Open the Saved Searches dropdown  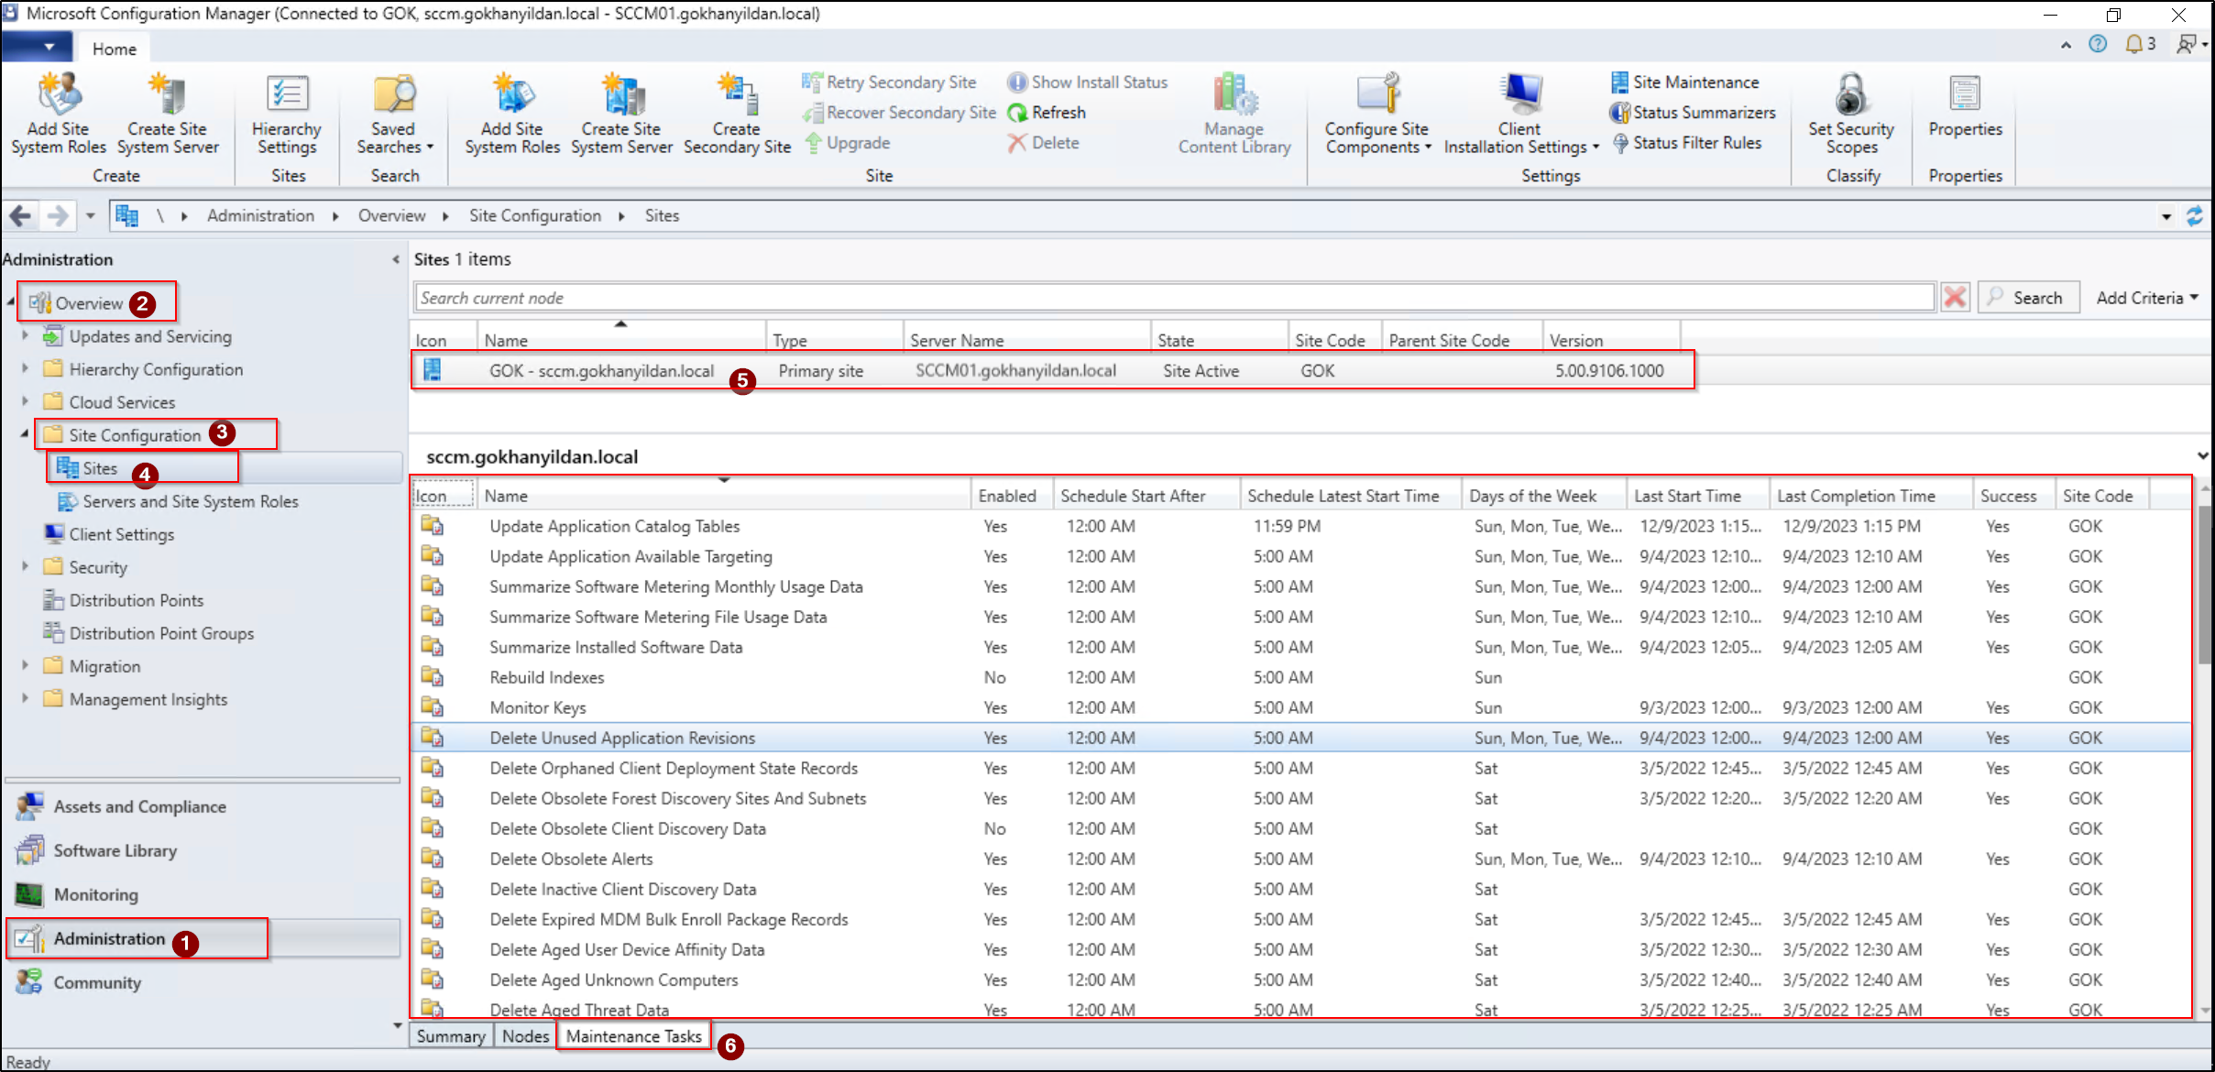click(x=394, y=113)
